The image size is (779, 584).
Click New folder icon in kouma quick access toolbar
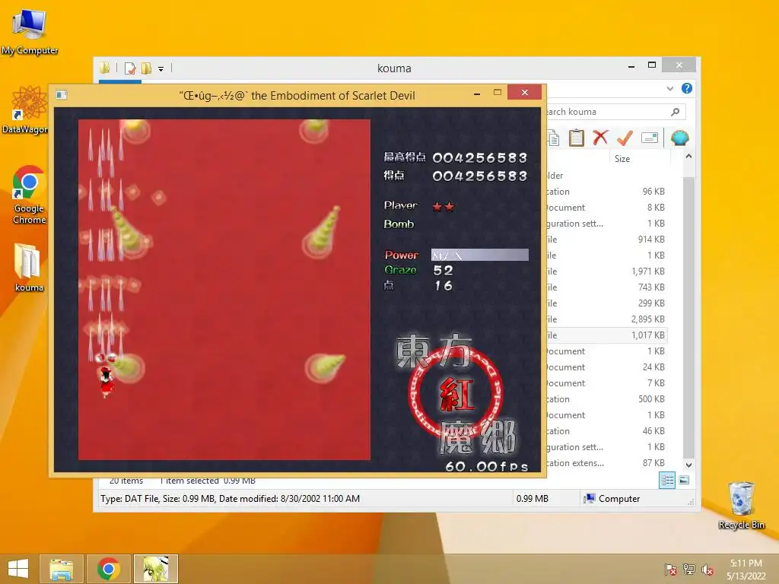click(x=147, y=68)
